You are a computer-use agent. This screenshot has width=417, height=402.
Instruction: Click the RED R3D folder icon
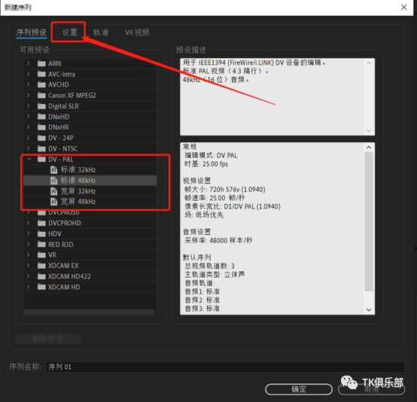tap(41, 244)
